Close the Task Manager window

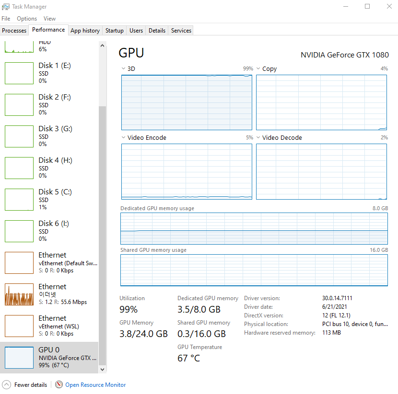pyautogui.click(x=389, y=6)
